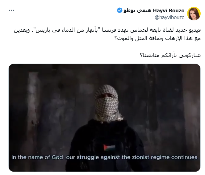The width and height of the screenshot is (205, 175).
Task: Expand the tweet post options ellipsis
Action: coord(11,10)
